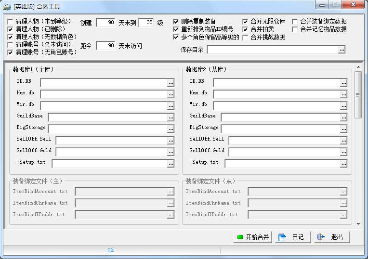
Task: Click browse button for main Mir.db
Action: [x=171, y=106]
